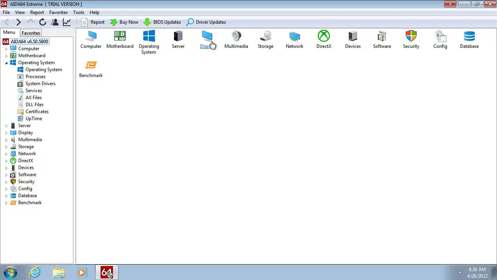
Task: Open the Computer category icon
Action: [91, 40]
